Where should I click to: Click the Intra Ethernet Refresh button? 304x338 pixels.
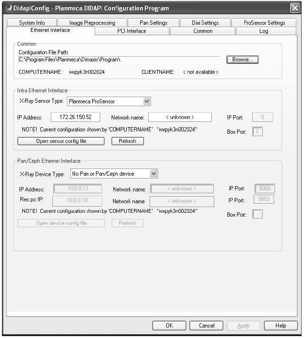pos(128,141)
